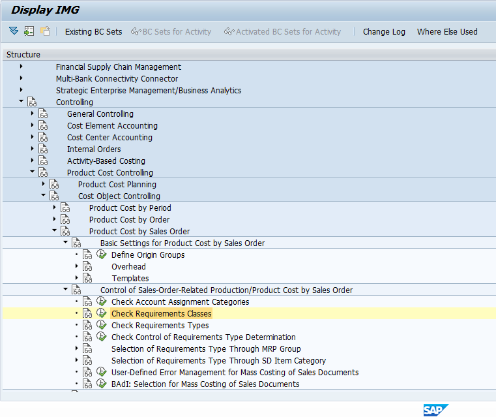Image resolution: width=496 pixels, height=417 pixels.
Task: Select Internal Orders tree label
Action: [94, 149]
